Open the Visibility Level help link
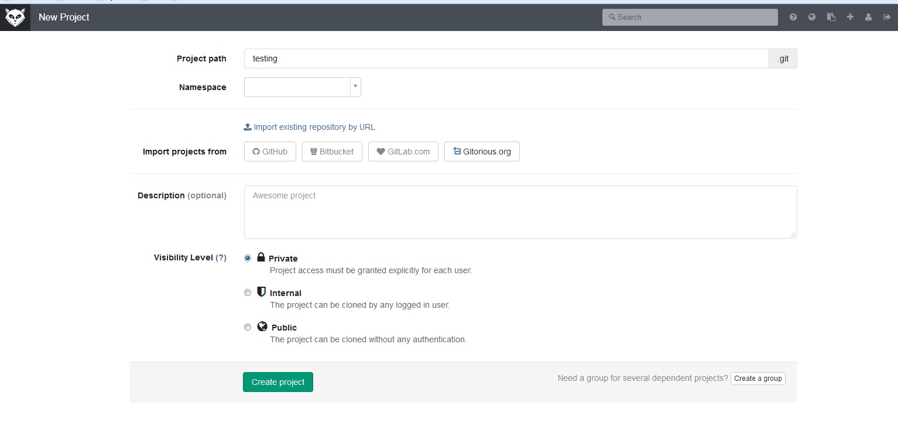Viewport: 898px width, 423px height. [x=221, y=257]
